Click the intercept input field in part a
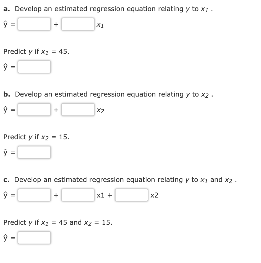The height and width of the screenshot is (263, 261). point(34,24)
